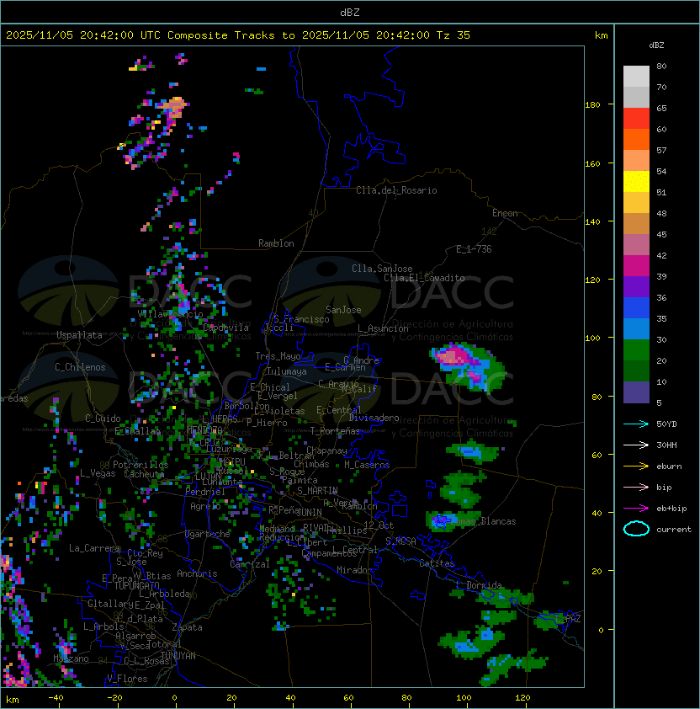Click the Agrelo place label

[205, 506]
